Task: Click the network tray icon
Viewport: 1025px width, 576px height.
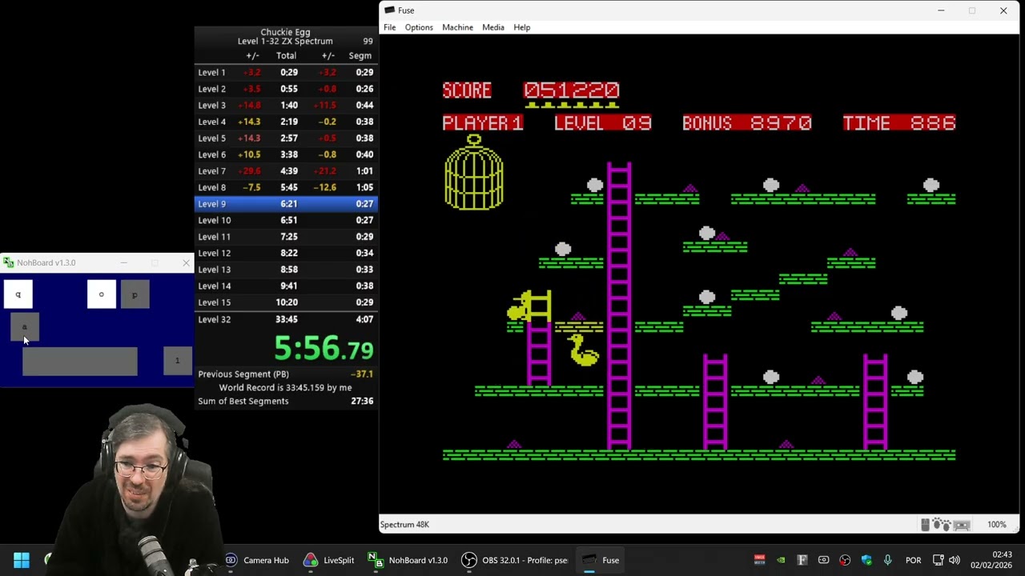Action: point(939,560)
